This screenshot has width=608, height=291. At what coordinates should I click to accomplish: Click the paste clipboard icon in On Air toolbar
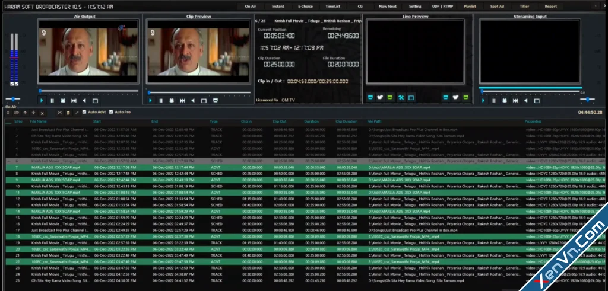[x=68, y=113]
